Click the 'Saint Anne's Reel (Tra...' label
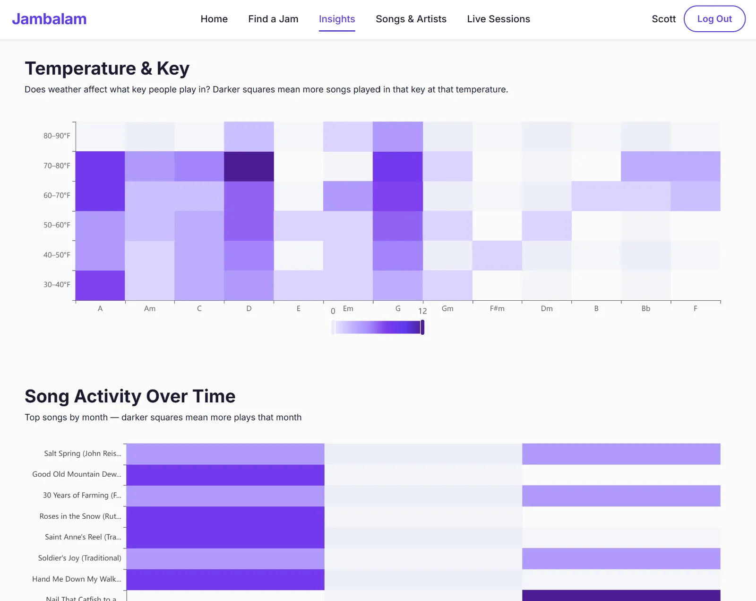Image resolution: width=756 pixels, height=601 pixels. 83,537
